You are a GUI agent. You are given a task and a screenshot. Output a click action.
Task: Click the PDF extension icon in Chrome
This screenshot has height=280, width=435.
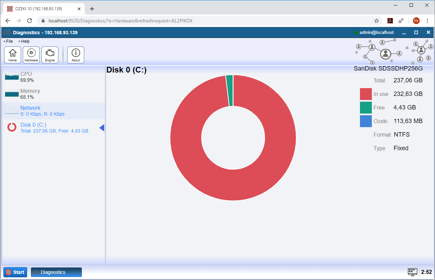[x=390, y=21]
